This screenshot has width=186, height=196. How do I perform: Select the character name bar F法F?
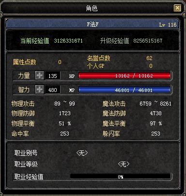[x=93, y=24]
